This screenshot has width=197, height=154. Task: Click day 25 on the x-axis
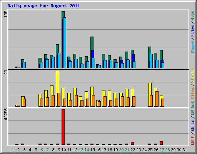click(150, 150)
